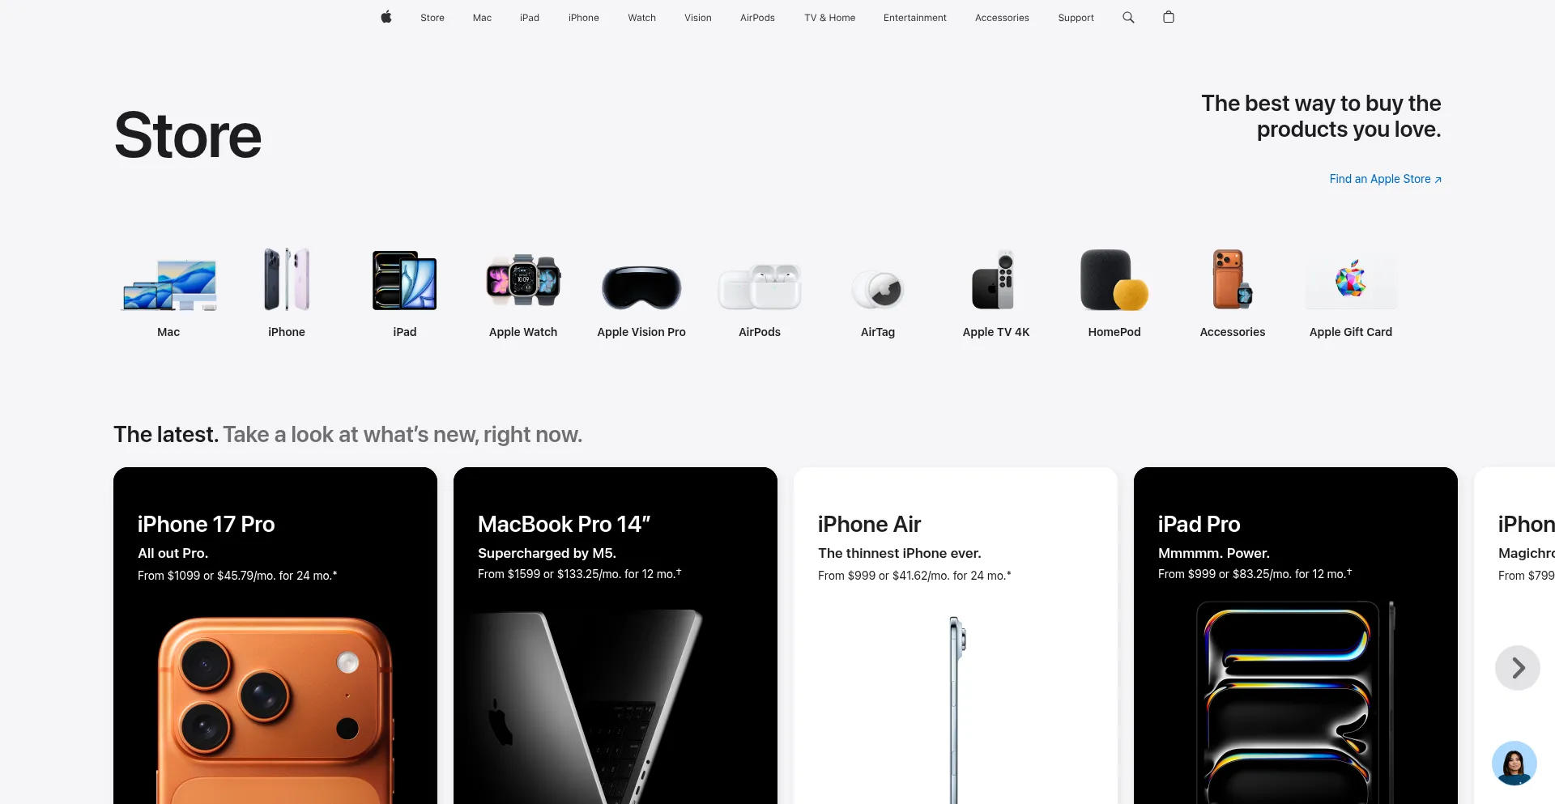1555x804 pixels.
Task: Advance carousel with the right chevron arrow
Action: point(1518,668)
